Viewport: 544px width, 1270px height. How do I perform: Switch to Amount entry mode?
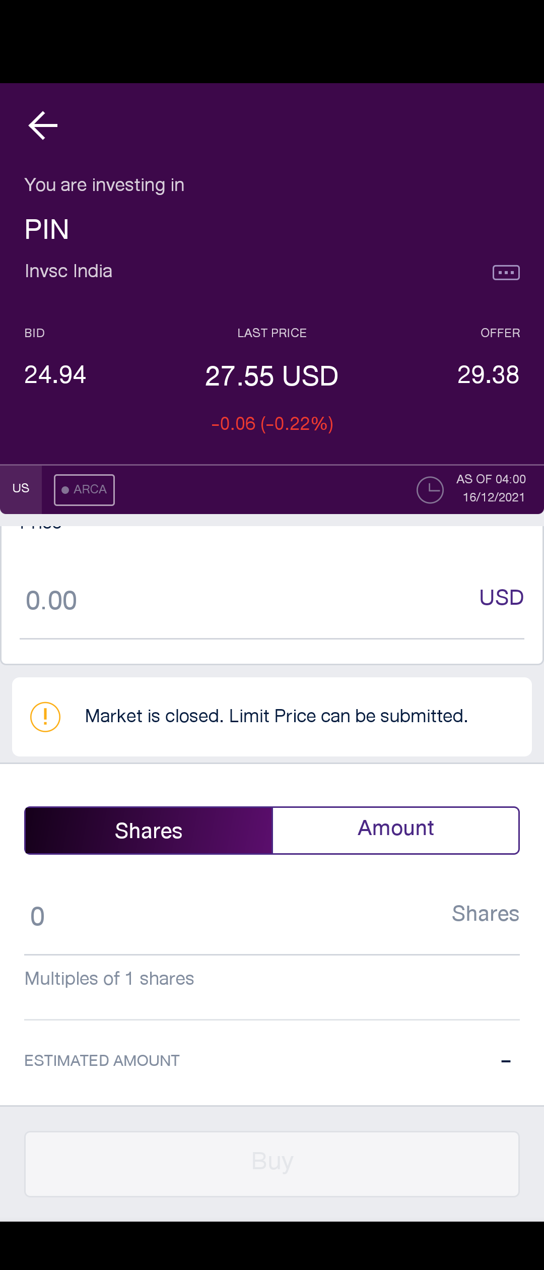396,831
